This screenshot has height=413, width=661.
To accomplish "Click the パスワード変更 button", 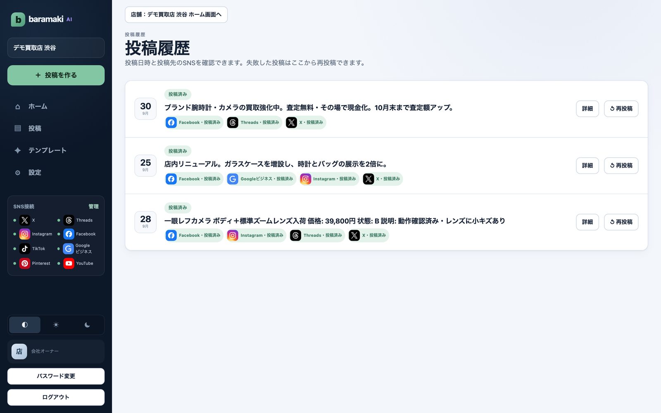I will [x=56, y=376].
